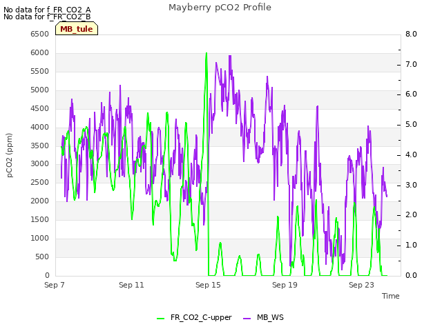This screenshot has width=442, height=331.
Task: Click the 1500 left axis value
Action: [x=40, y=219]
